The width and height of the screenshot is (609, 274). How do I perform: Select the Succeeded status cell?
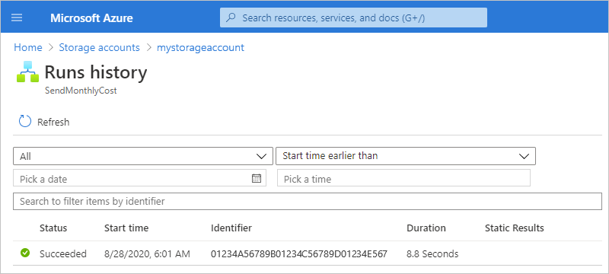coord(63,253)
